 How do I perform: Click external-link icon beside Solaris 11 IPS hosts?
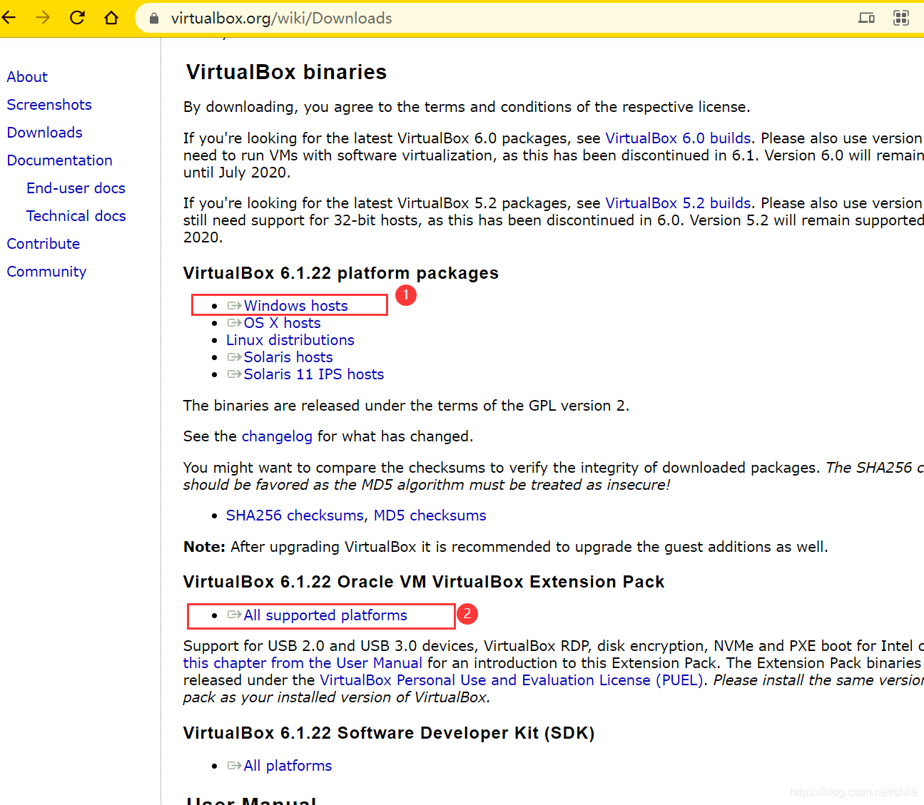(234, 374)
